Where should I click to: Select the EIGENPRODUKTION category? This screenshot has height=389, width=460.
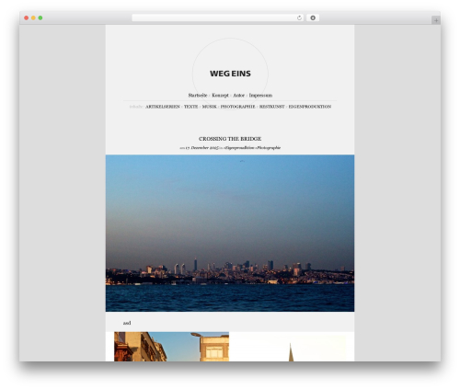(x=310, y=107)
